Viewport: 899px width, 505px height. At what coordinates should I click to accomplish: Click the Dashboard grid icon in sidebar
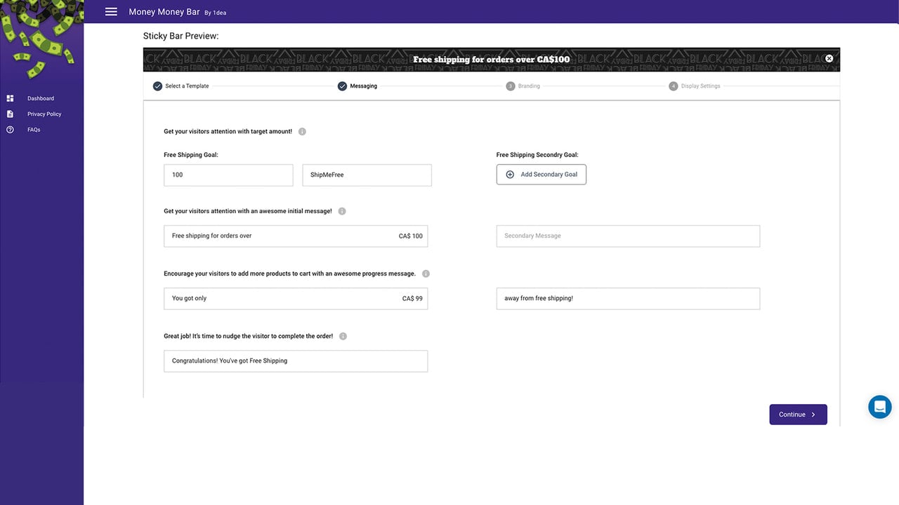10,98
